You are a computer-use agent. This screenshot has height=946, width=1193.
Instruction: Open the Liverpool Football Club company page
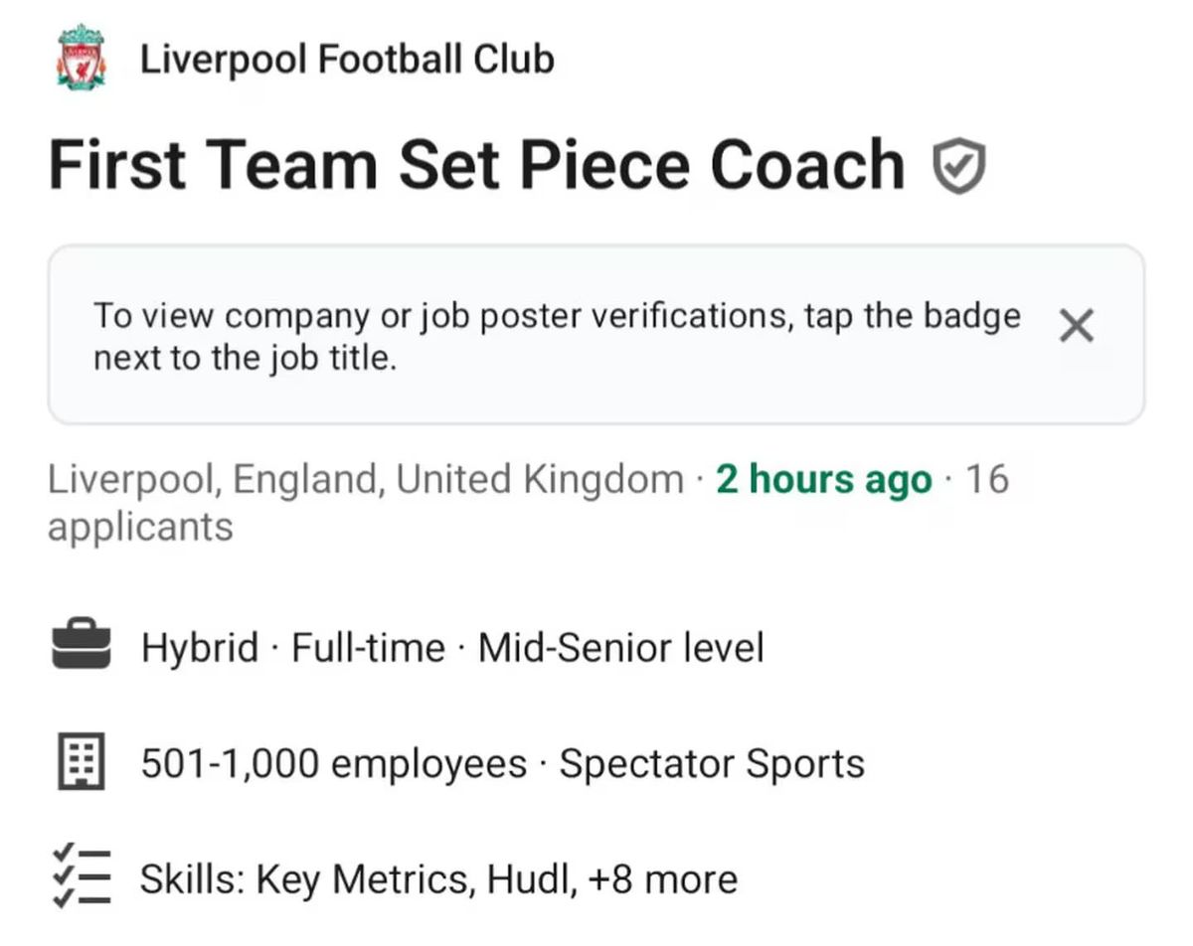[x=346, y=60]
